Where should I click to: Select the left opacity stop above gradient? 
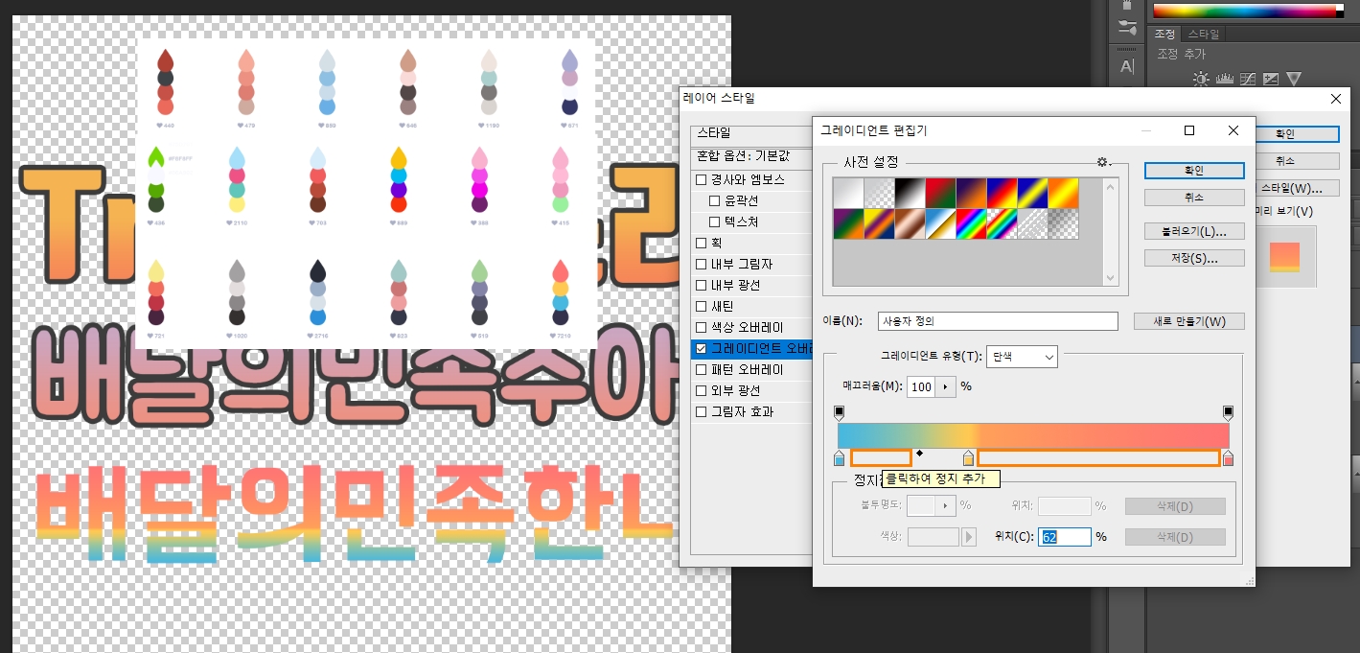coord(840,413)
